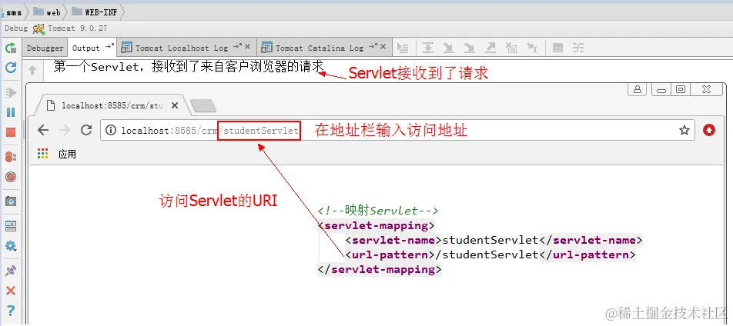Click the Tomcat Localhost Log pin arrow icon

coord(237,46)
